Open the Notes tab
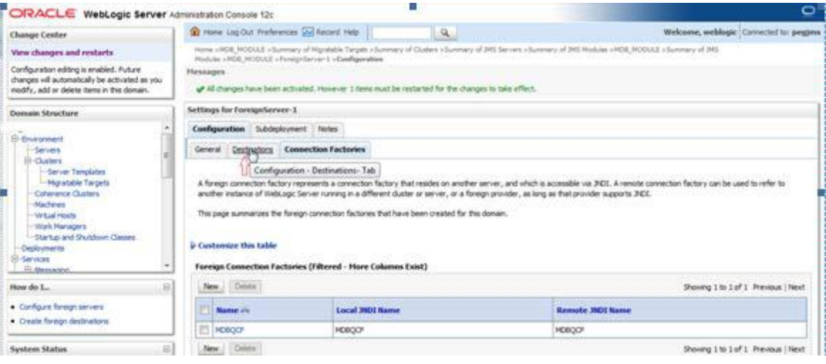Viewport: 826px width, 364px height. point(328,129)
